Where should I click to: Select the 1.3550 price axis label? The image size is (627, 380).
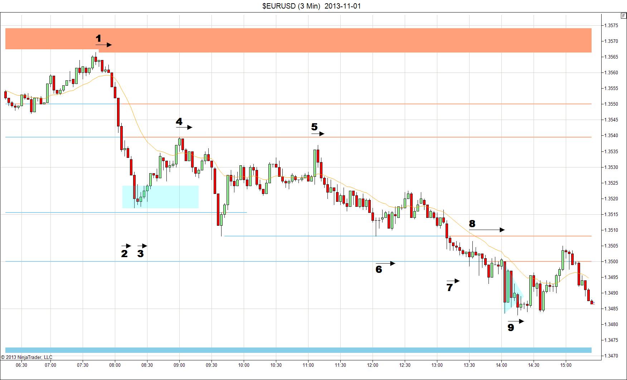pos(611,104)
